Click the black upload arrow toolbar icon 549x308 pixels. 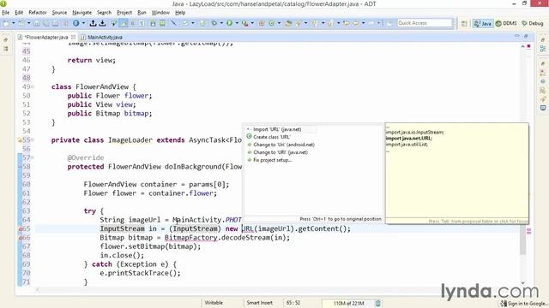[x=94, y=23]
